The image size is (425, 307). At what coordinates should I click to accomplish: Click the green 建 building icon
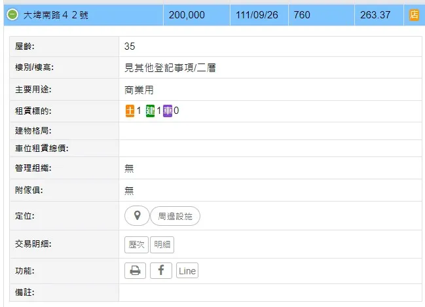click(150, 111)
